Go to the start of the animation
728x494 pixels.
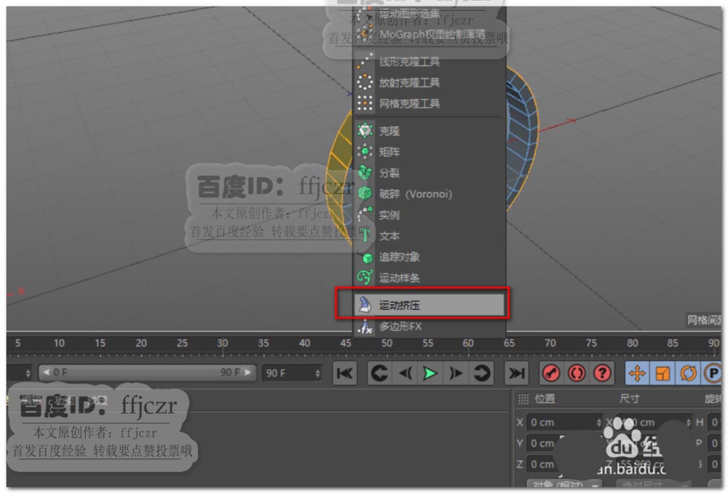point(345,373)
